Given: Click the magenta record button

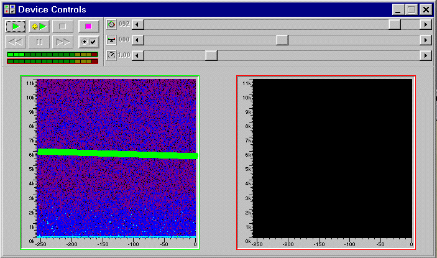Looking at the screenshot, I should [89, 27].
